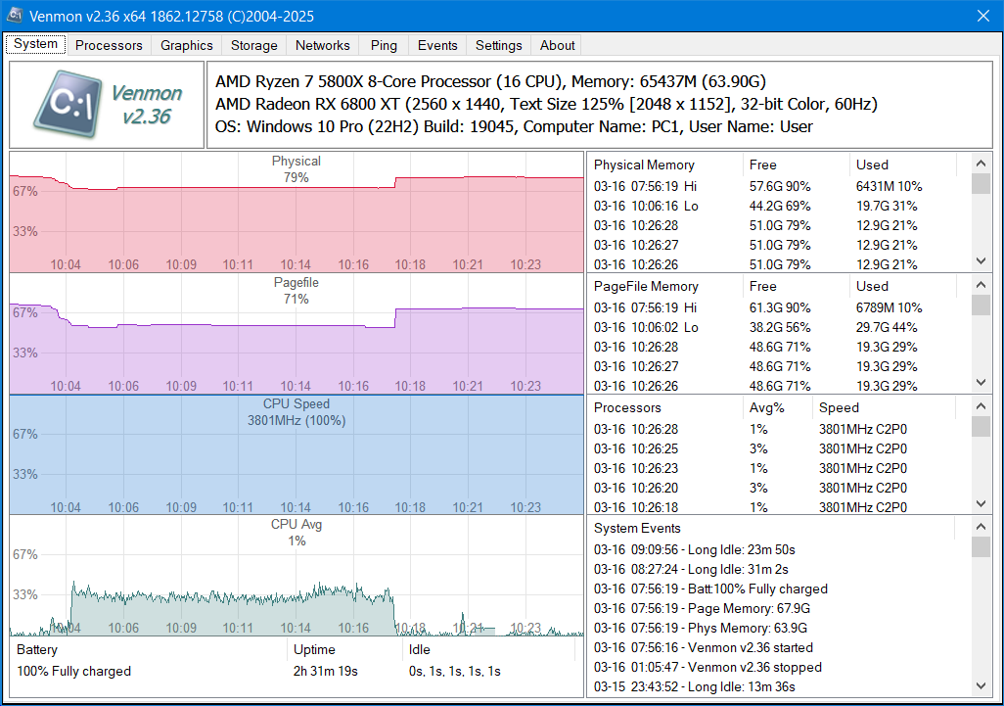Show the About tab
This screenshot has height=706, width=1004.
pos(558,45)
